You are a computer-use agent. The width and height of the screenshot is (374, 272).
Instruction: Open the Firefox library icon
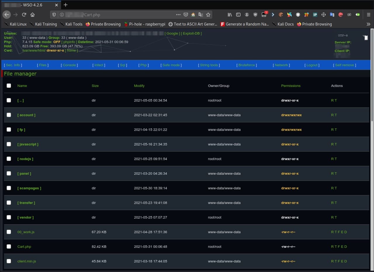(x=230, y=15)
